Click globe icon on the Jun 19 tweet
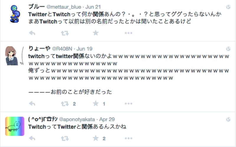The image size is (236, 147). pos(228,49)
